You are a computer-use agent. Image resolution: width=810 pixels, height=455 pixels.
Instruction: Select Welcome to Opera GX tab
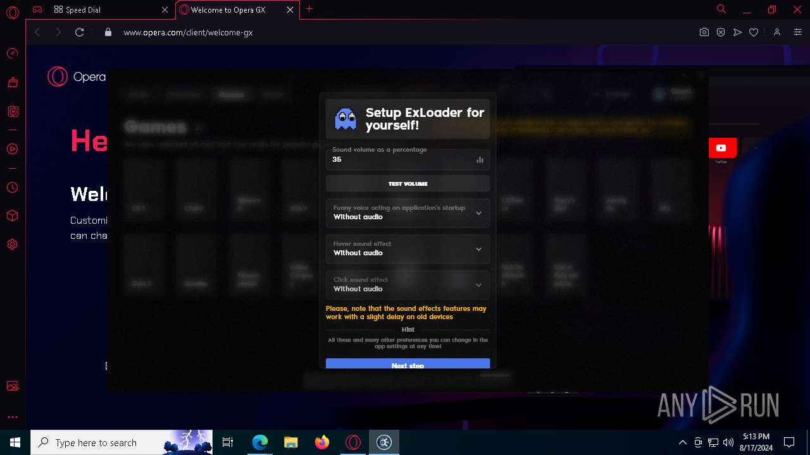pos(237,10)
